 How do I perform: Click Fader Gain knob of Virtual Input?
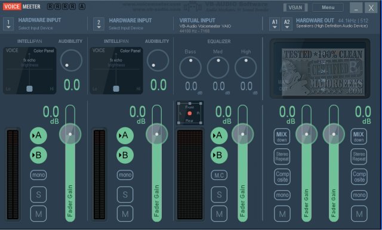[243, 134]
